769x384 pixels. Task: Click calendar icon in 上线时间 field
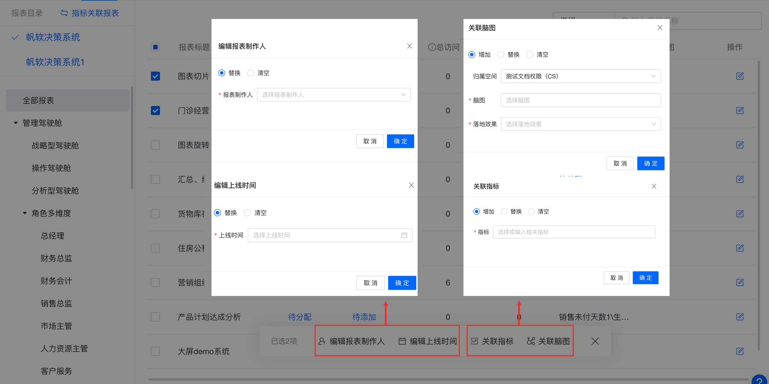(x=404, y=235)
